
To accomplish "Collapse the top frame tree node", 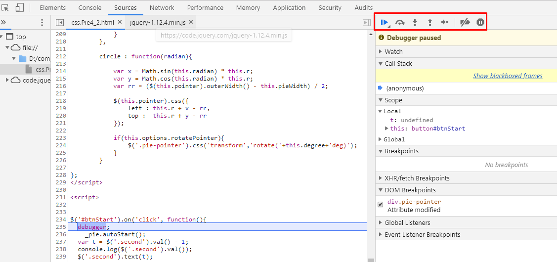I will coord(2,37).
